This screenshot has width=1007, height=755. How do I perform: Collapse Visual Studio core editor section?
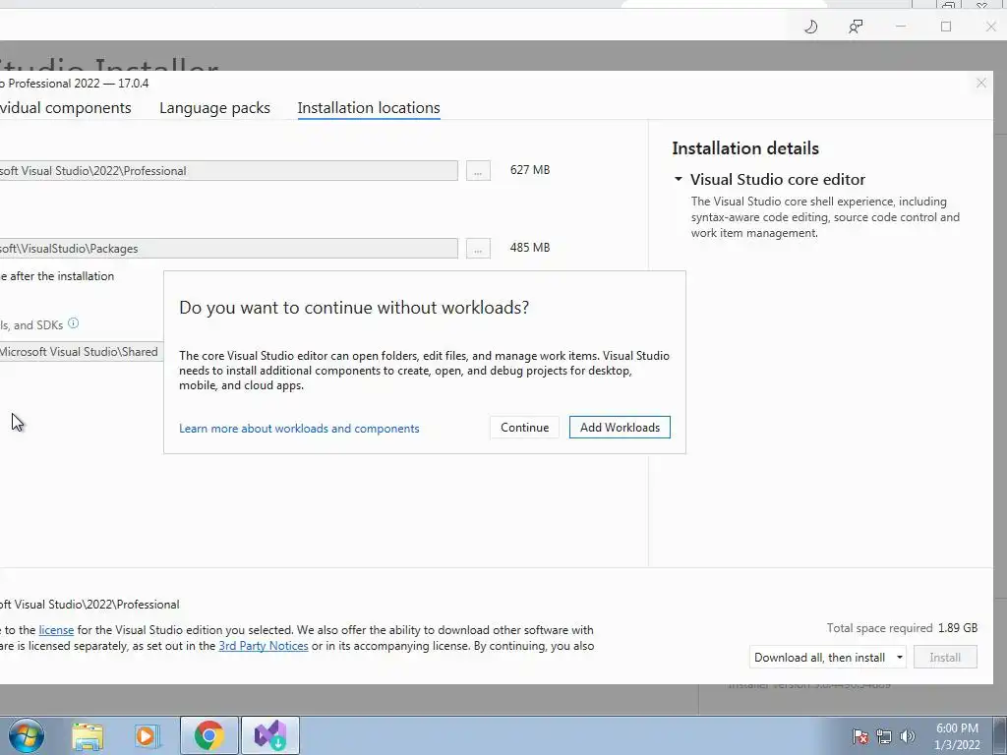[x=679, y=179]
